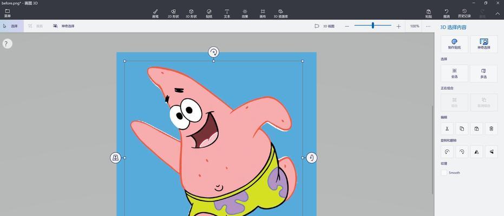Open the 3D 形状 tool

click(x=191, y=13)
